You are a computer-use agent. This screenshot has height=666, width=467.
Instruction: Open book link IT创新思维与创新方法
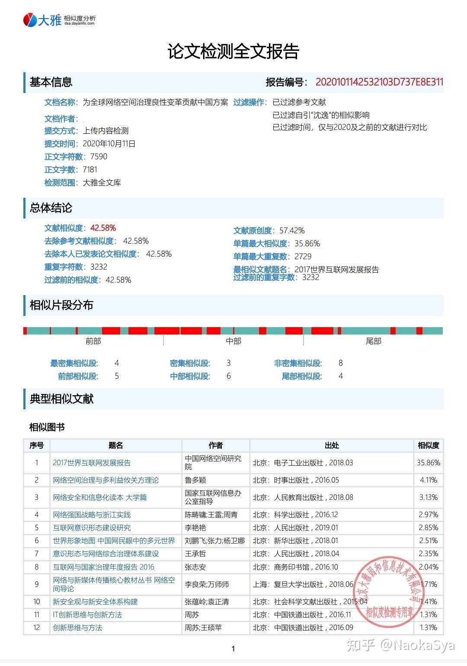pos(87,615)
